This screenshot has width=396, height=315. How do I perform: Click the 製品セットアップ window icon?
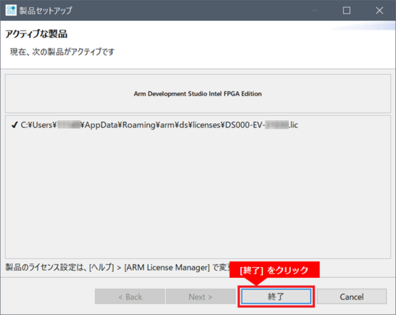click(x=11, y=10)
